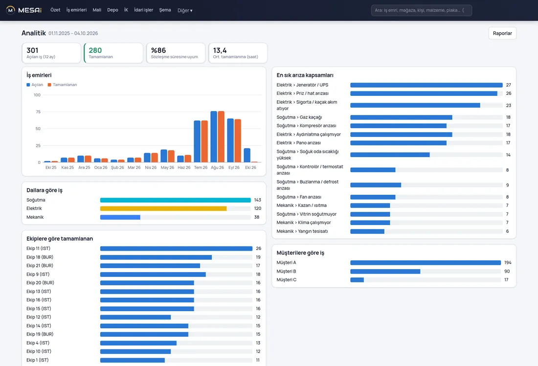Image resolution: width=538 pixels, height=366 pixels.
Task: Switch to the İK menu item
Action: [126, 10]
